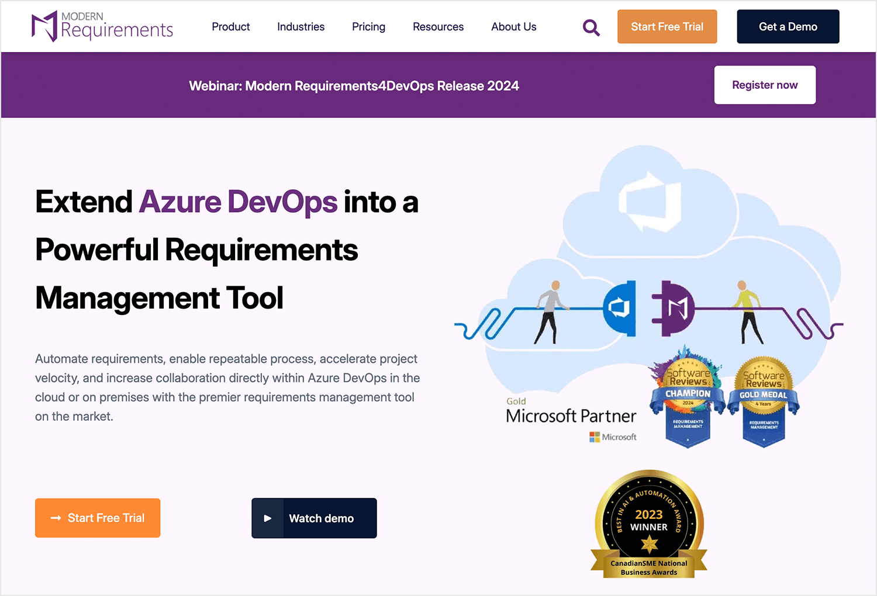Image resolution: width=877 pixels, height=596 pixels.
Task: Click the play icon on Watch demo
Action: coord(268,518)
